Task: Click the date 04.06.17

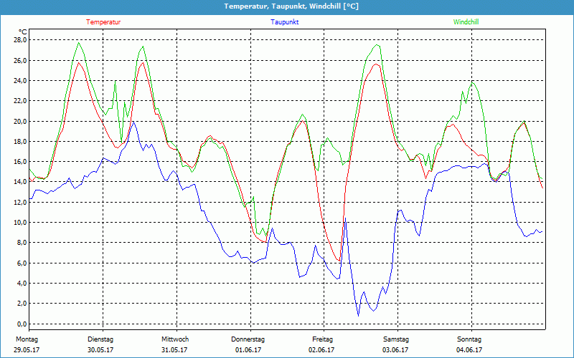Action: (x=469, y=350)
